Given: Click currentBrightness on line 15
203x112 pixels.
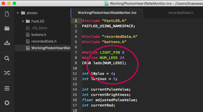Looking at the screenshot, I should point(110,95).
